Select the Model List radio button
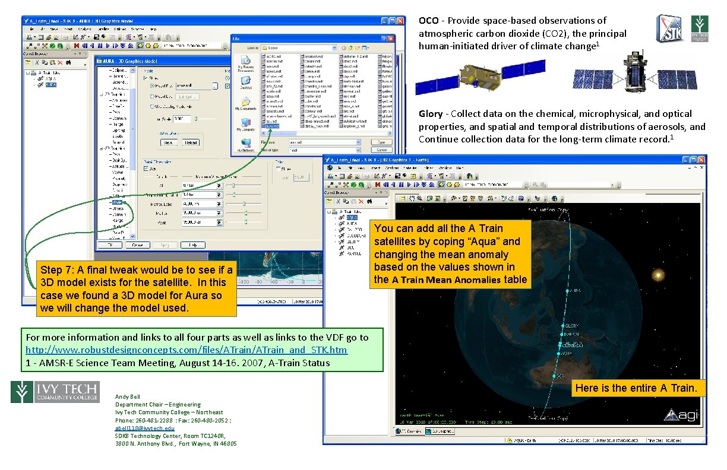727x470 pixels. pos(151,96)
